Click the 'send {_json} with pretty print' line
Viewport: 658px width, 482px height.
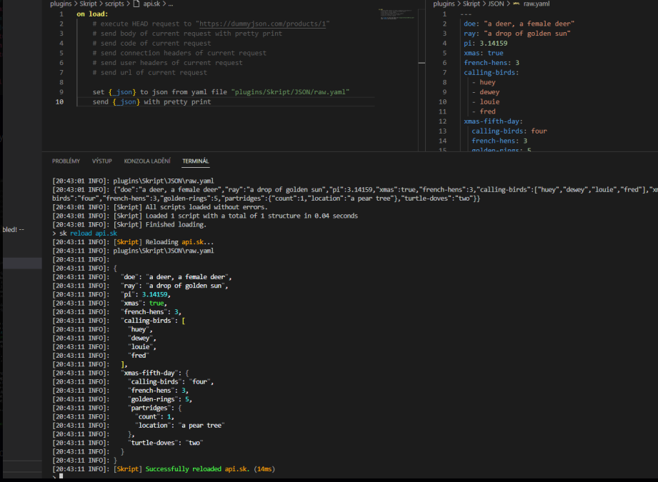(151, 102)
